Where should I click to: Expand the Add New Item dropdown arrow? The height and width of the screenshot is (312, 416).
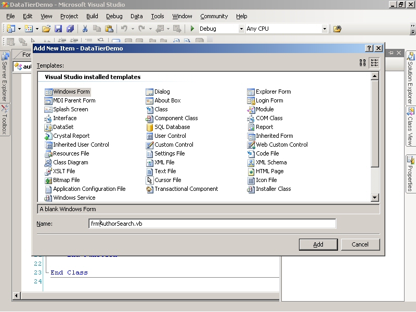tap(37, 29)
